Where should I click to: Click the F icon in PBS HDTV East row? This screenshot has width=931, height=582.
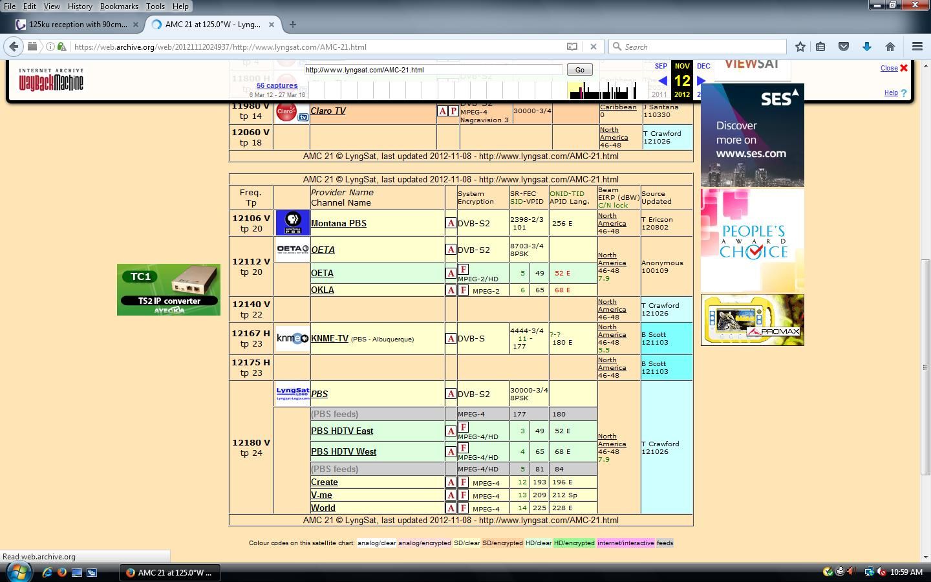[x=463, y=427]
